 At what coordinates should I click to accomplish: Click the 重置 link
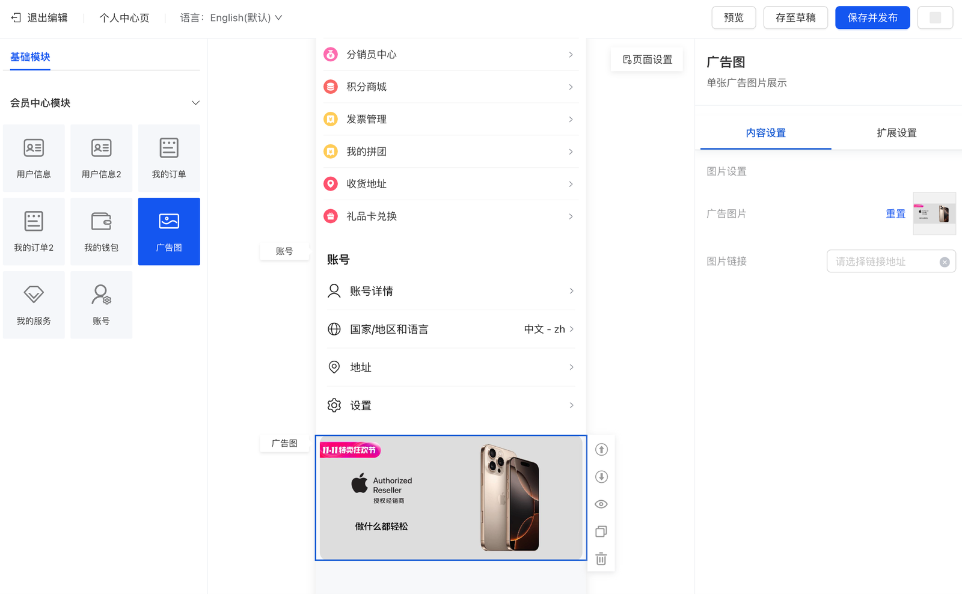pos(895,214)
